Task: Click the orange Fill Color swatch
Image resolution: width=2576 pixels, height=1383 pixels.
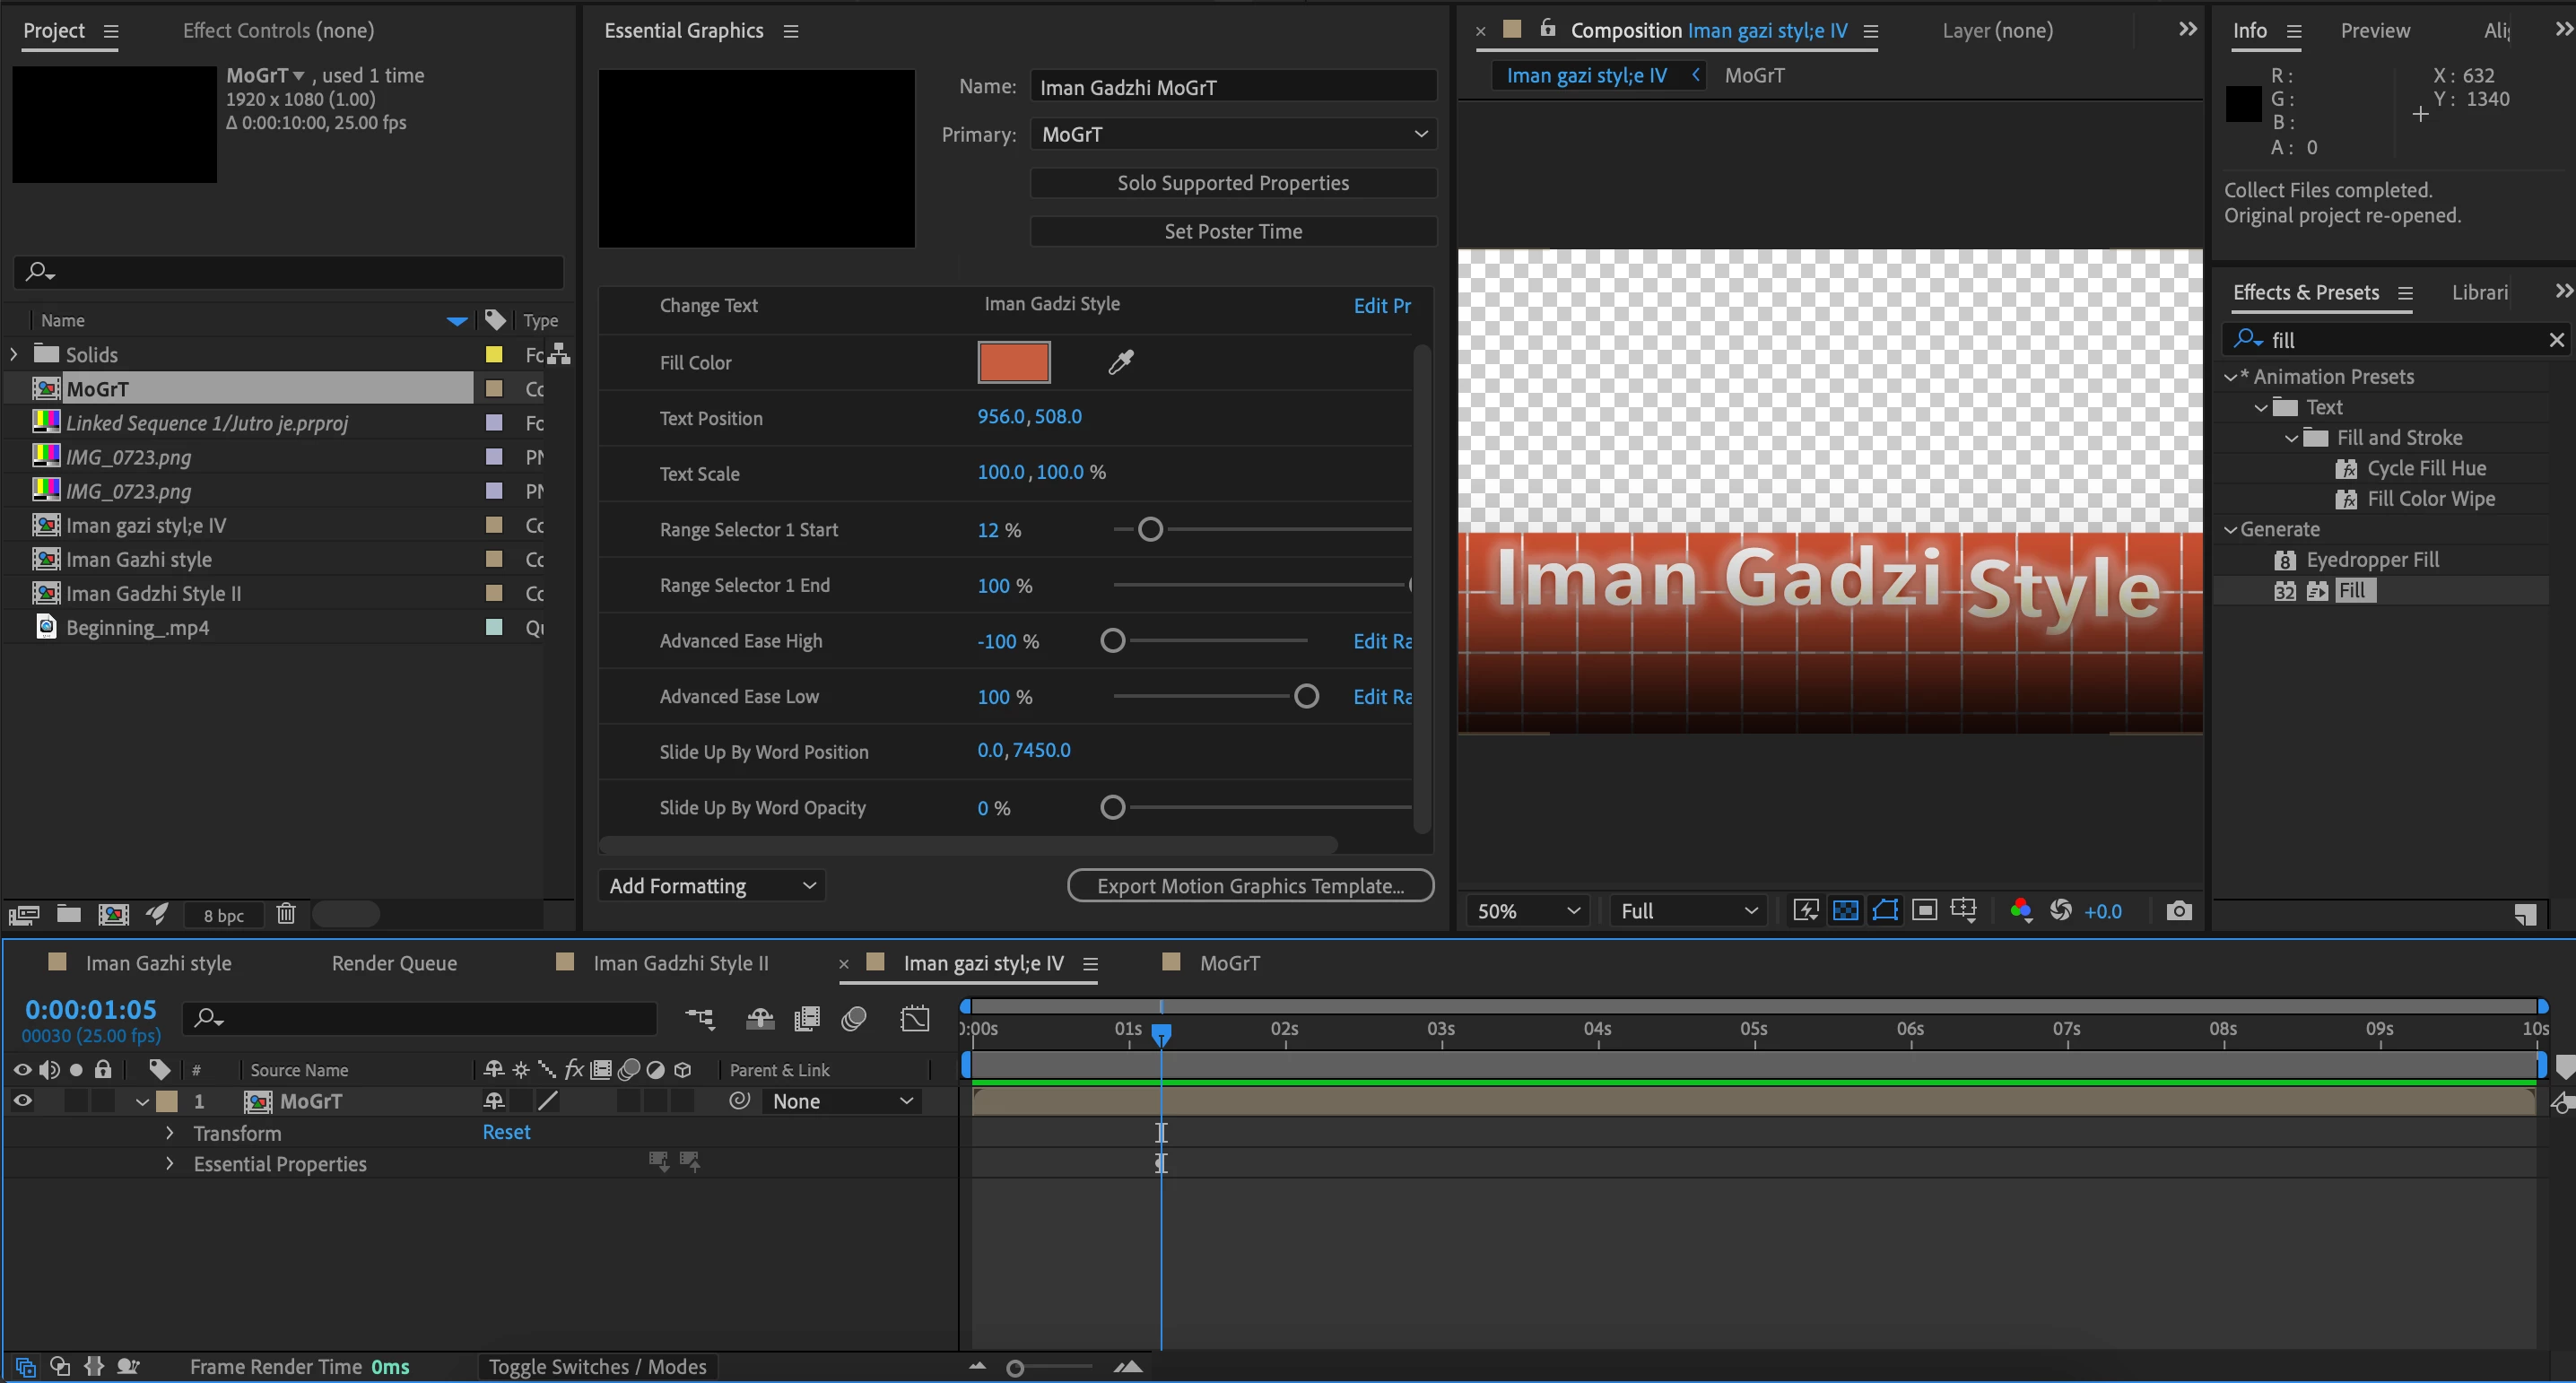Action: pyautogui.click(x=1013, y=362)
